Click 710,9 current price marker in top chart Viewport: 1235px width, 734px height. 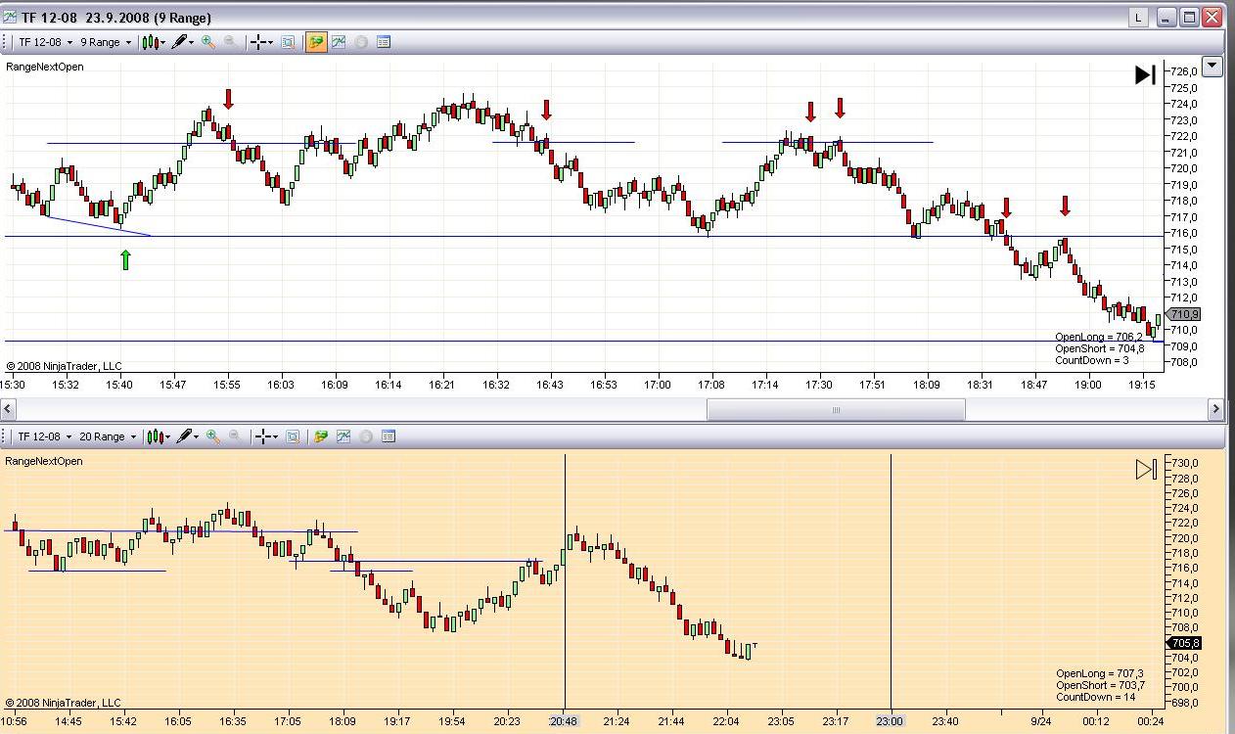click(1184, 314)
